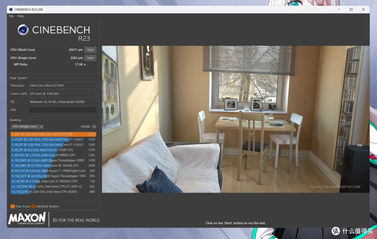This screenshot has width=377, height=239.
Task: Select ranking row Intel Xeon CPU E5-2697 v2
Action: tap(53, 187)
